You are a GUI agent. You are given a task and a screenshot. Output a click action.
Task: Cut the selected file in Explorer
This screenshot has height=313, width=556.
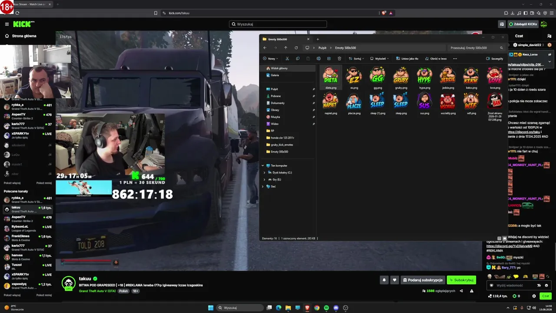(x=287, y=59)
